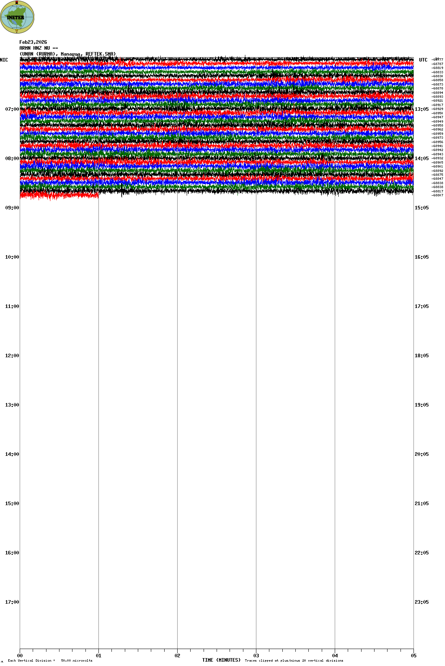Screen dimensions: 445x666
Task: Select the 09:00 local time marker
Action: pos(12,208)
